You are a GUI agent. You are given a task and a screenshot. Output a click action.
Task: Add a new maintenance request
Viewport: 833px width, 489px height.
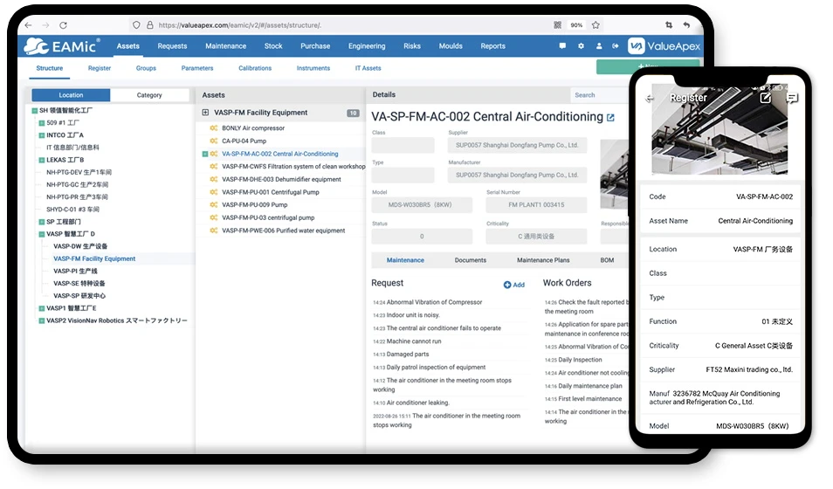click(x=514, y=285)
